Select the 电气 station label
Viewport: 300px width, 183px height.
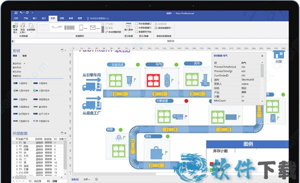(x=154, y=64)
